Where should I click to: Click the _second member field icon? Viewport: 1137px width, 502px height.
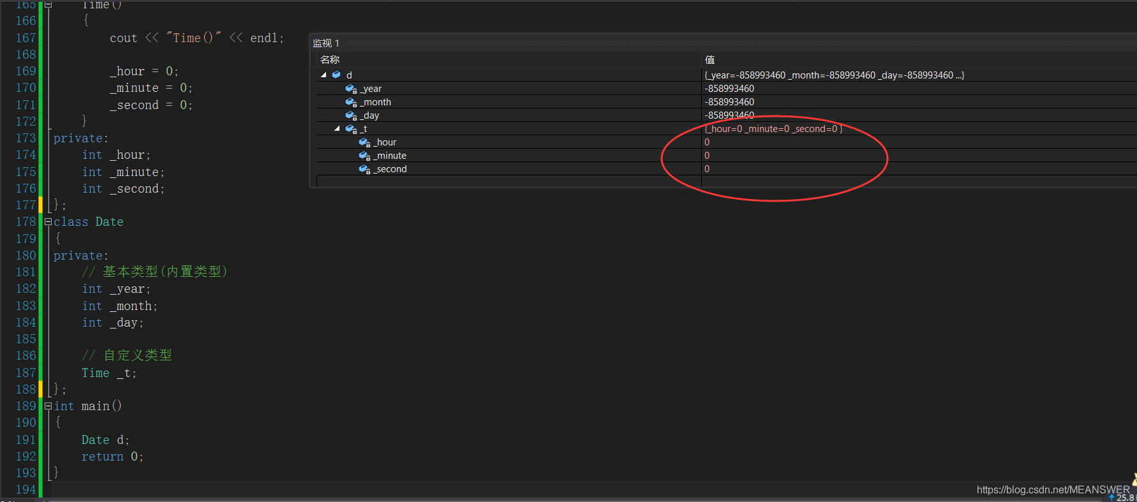[364, 169]
